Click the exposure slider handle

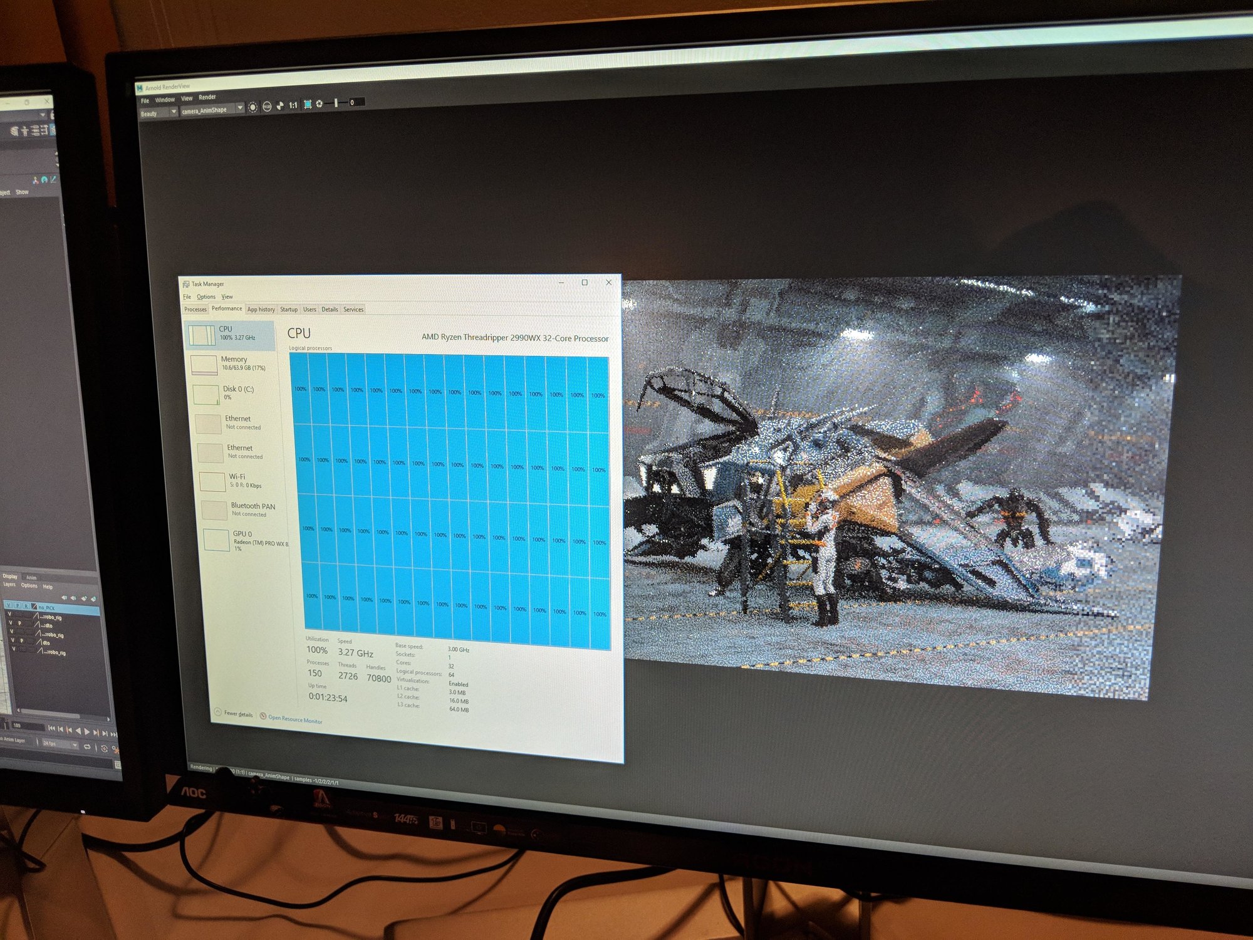(x=336, y=102)
